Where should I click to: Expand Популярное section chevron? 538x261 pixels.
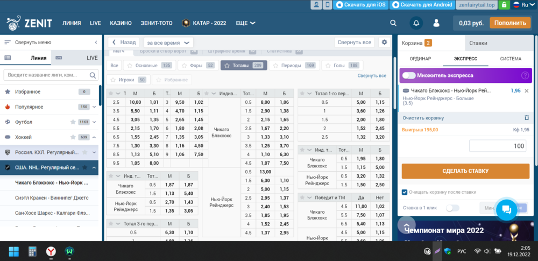point(94,107)
